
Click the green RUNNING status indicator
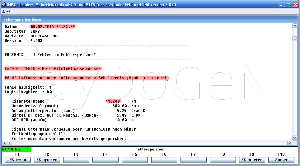pyautogui.click(x=16, y=149)
